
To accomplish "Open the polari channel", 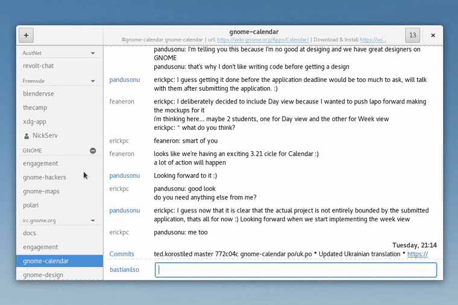I will 60,205.
